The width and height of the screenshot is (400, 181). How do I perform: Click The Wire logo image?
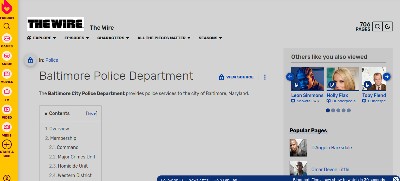[56, 24]
